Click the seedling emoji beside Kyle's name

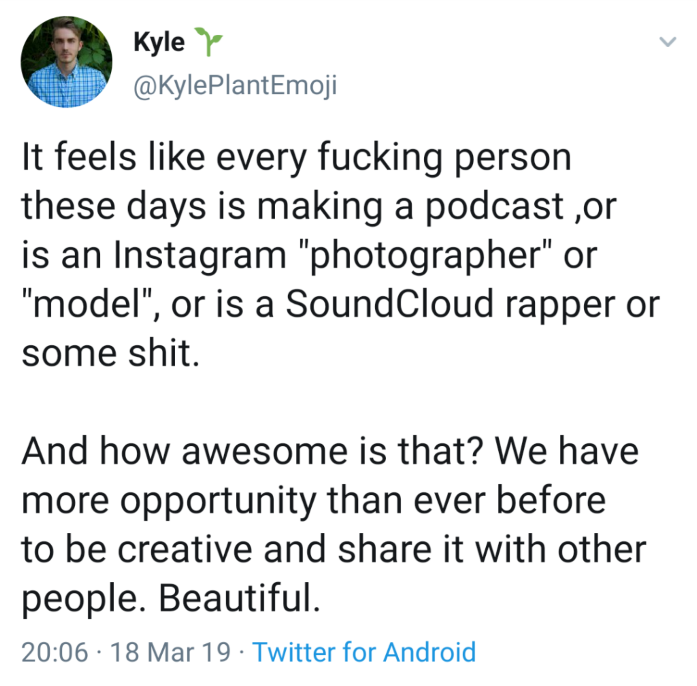208,42
